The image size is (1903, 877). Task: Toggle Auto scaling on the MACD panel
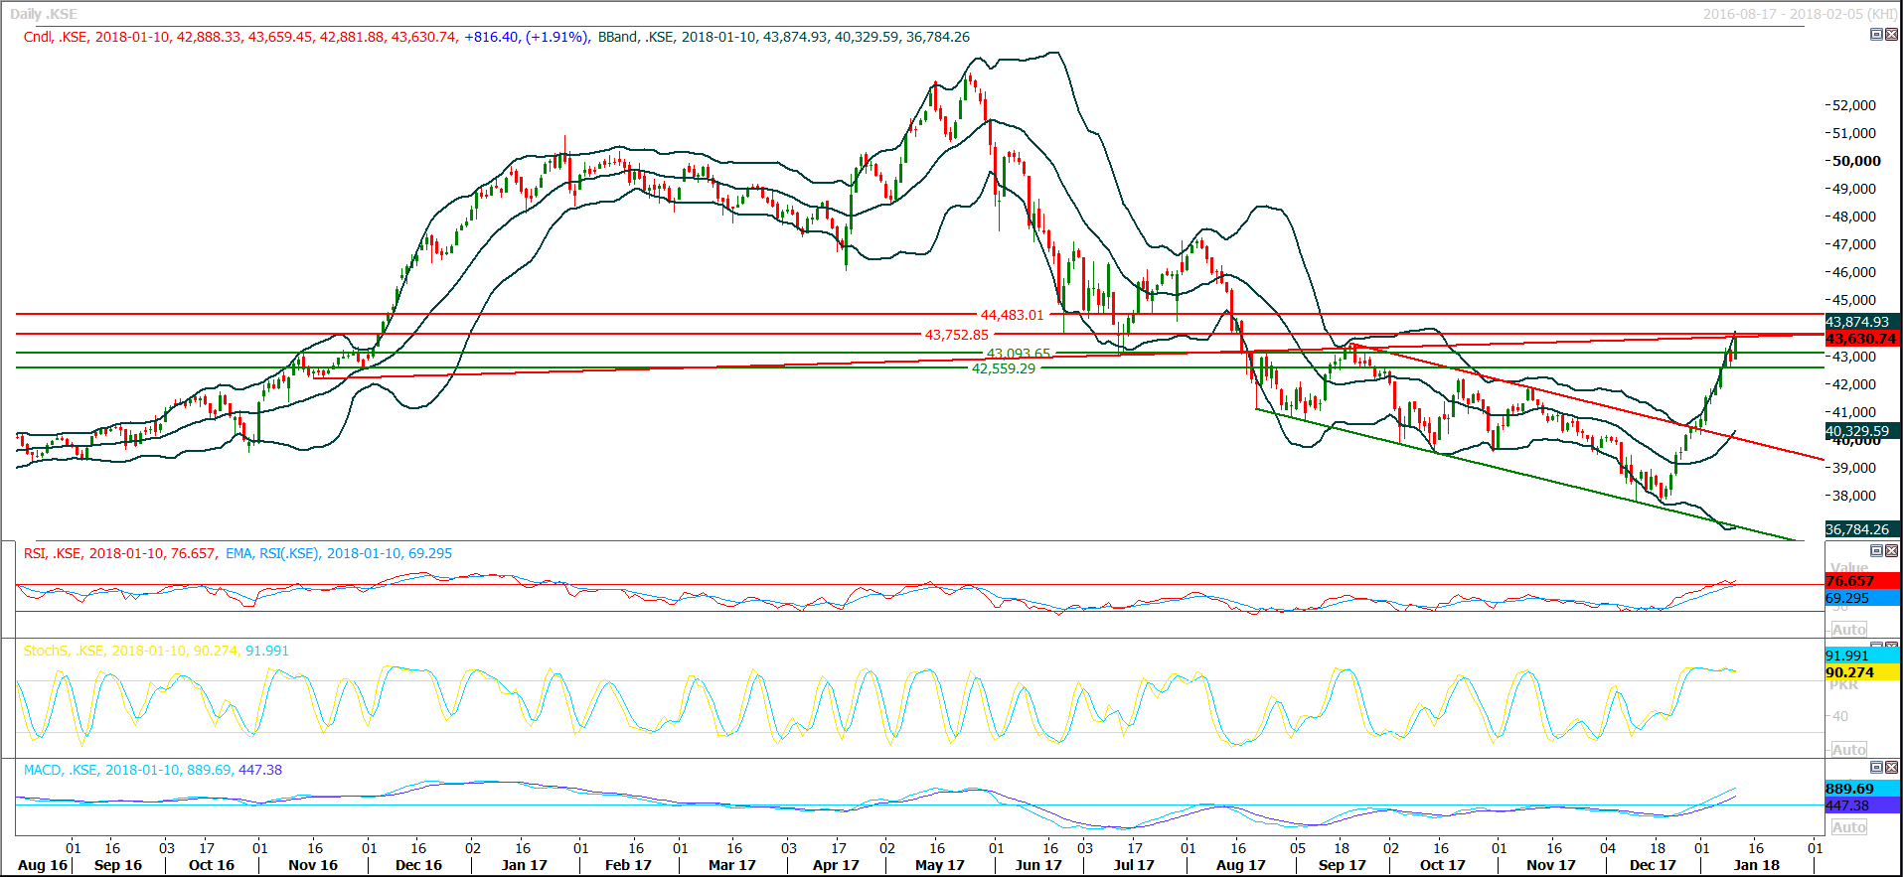[x=1848, y=827]
